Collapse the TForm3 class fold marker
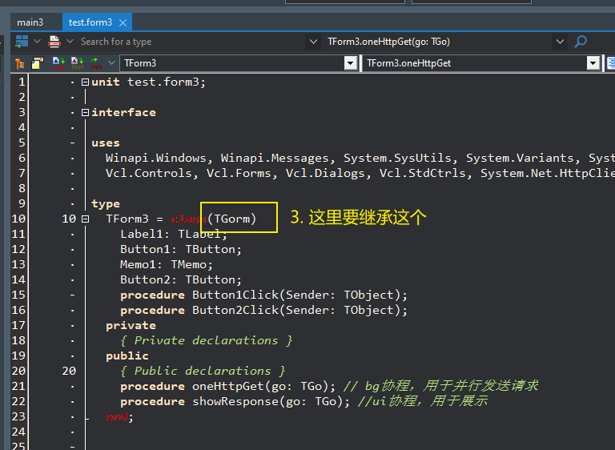 [x=85, y=219]
